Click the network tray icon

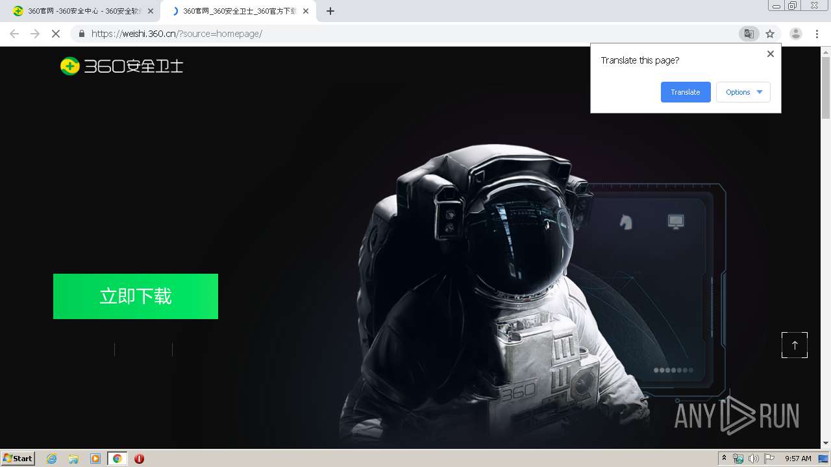(738, 459)
